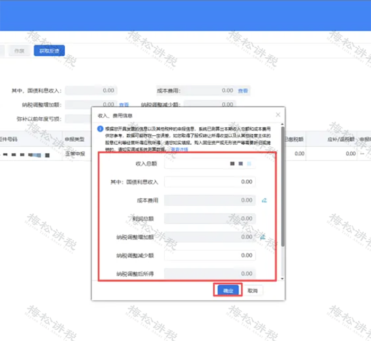The height and width of the screenshot is (341, 371).
Task: Click the 作废 button
Action: [20, 51]
